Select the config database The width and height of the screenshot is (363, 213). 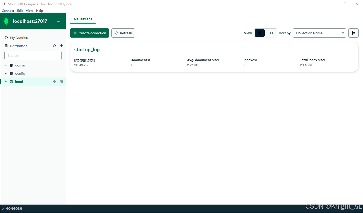tap(20, 73)
